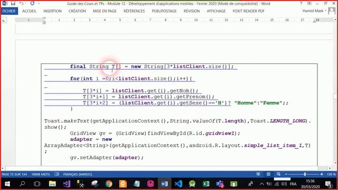Click the tab stop selector beside ruler
The width and height of the screenshot is (338, 190).
[x=4, y=20]
